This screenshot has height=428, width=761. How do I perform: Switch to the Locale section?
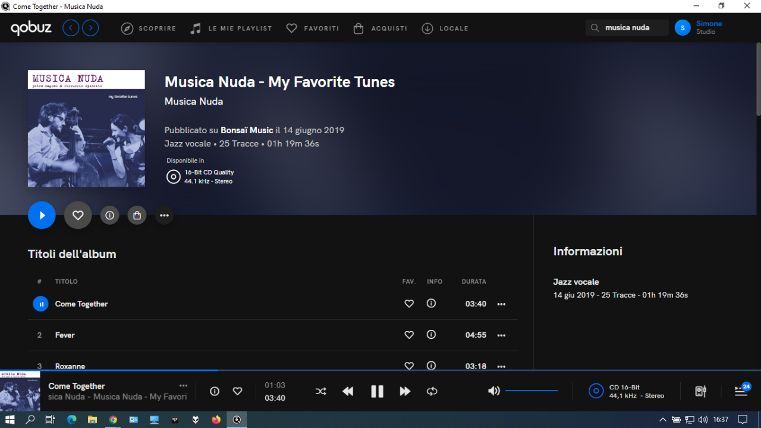coord(445,28)
